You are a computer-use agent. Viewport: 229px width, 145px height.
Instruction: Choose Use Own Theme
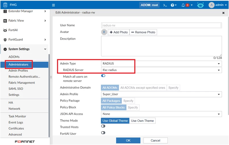click(x=142, y=121)
